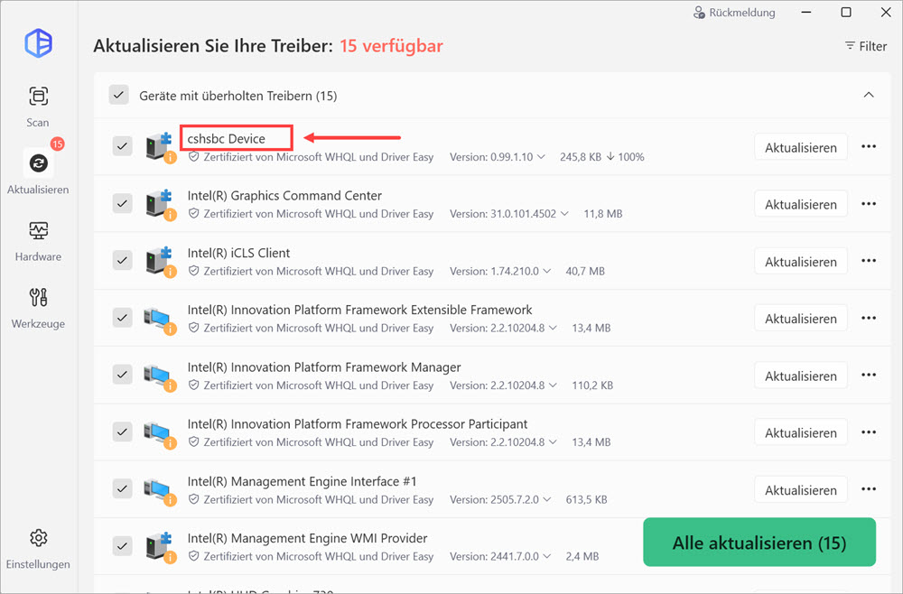Update the Intel iCLS Client driver
This screenshot has width=903, height=594.
[800, 261]
